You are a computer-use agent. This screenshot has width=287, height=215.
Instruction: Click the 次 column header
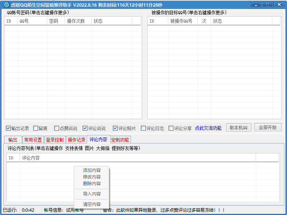(204, 21)
